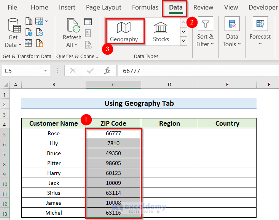Click the formula bar showing 66777

198,71
